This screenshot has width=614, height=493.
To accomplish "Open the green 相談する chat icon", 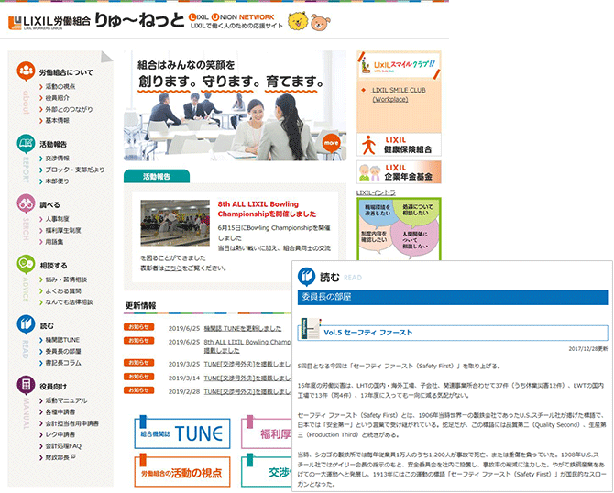I will [26, 265].
